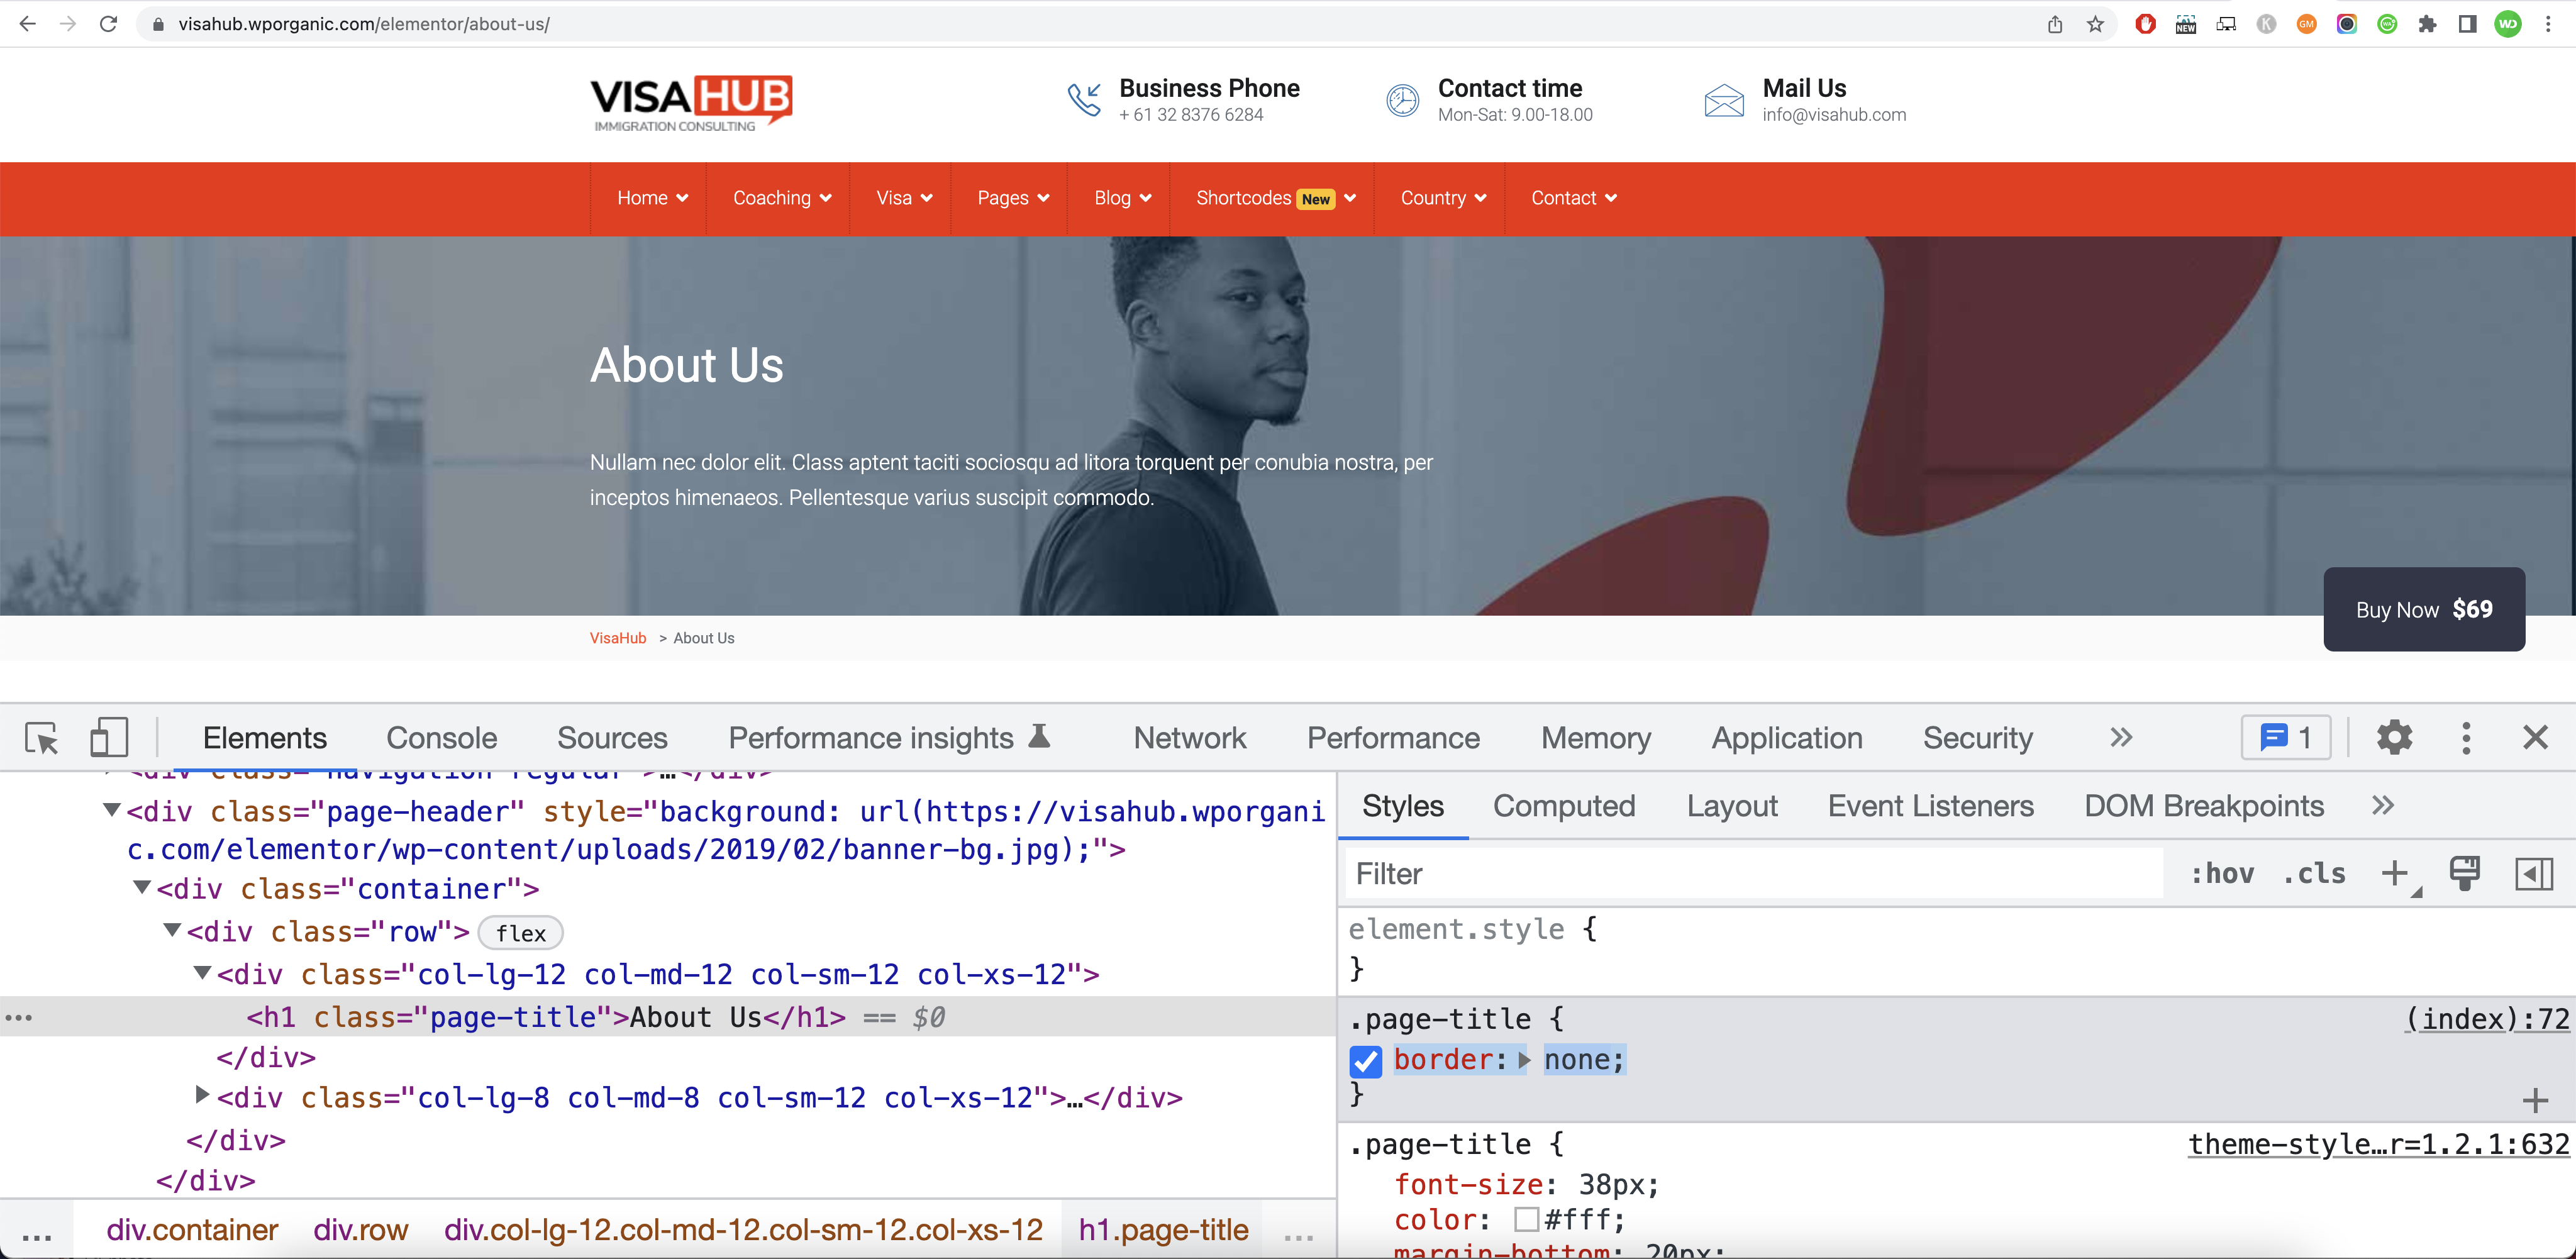The width and height of the screenshot is (2576, 1259).
Task: Open the Computed styles tab
Action: pyautogui.click(x=1564, y=806)
